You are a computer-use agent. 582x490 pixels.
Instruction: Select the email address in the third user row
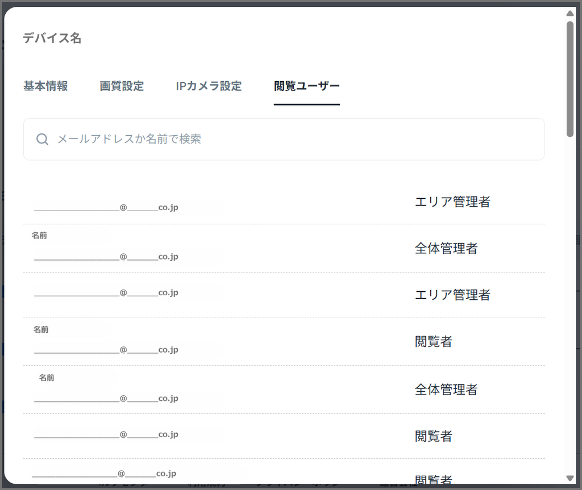tap(106, 293)
